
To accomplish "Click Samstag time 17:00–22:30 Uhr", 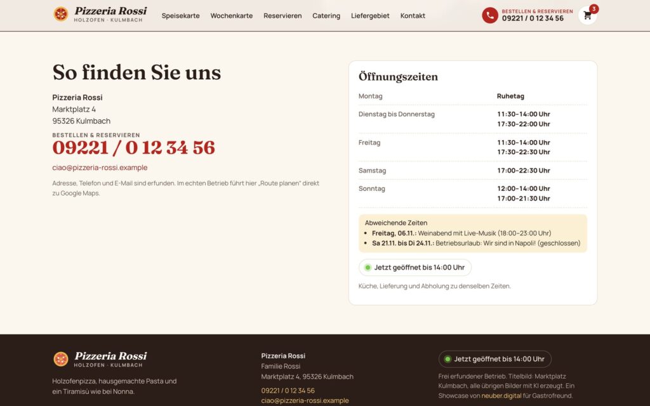I will [524, 170].
